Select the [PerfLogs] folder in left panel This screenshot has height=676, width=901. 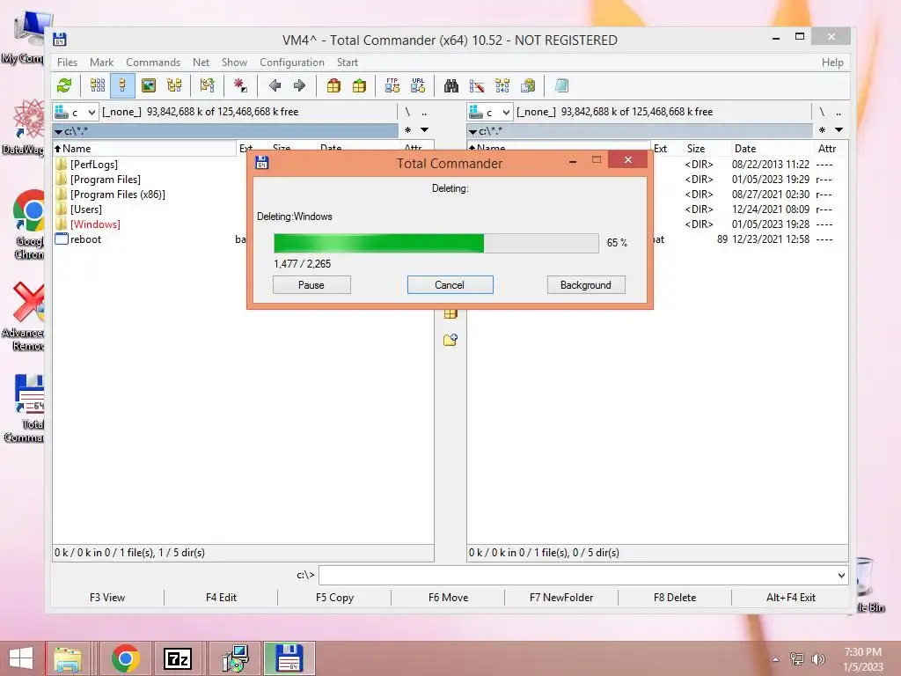click(93, 165)
